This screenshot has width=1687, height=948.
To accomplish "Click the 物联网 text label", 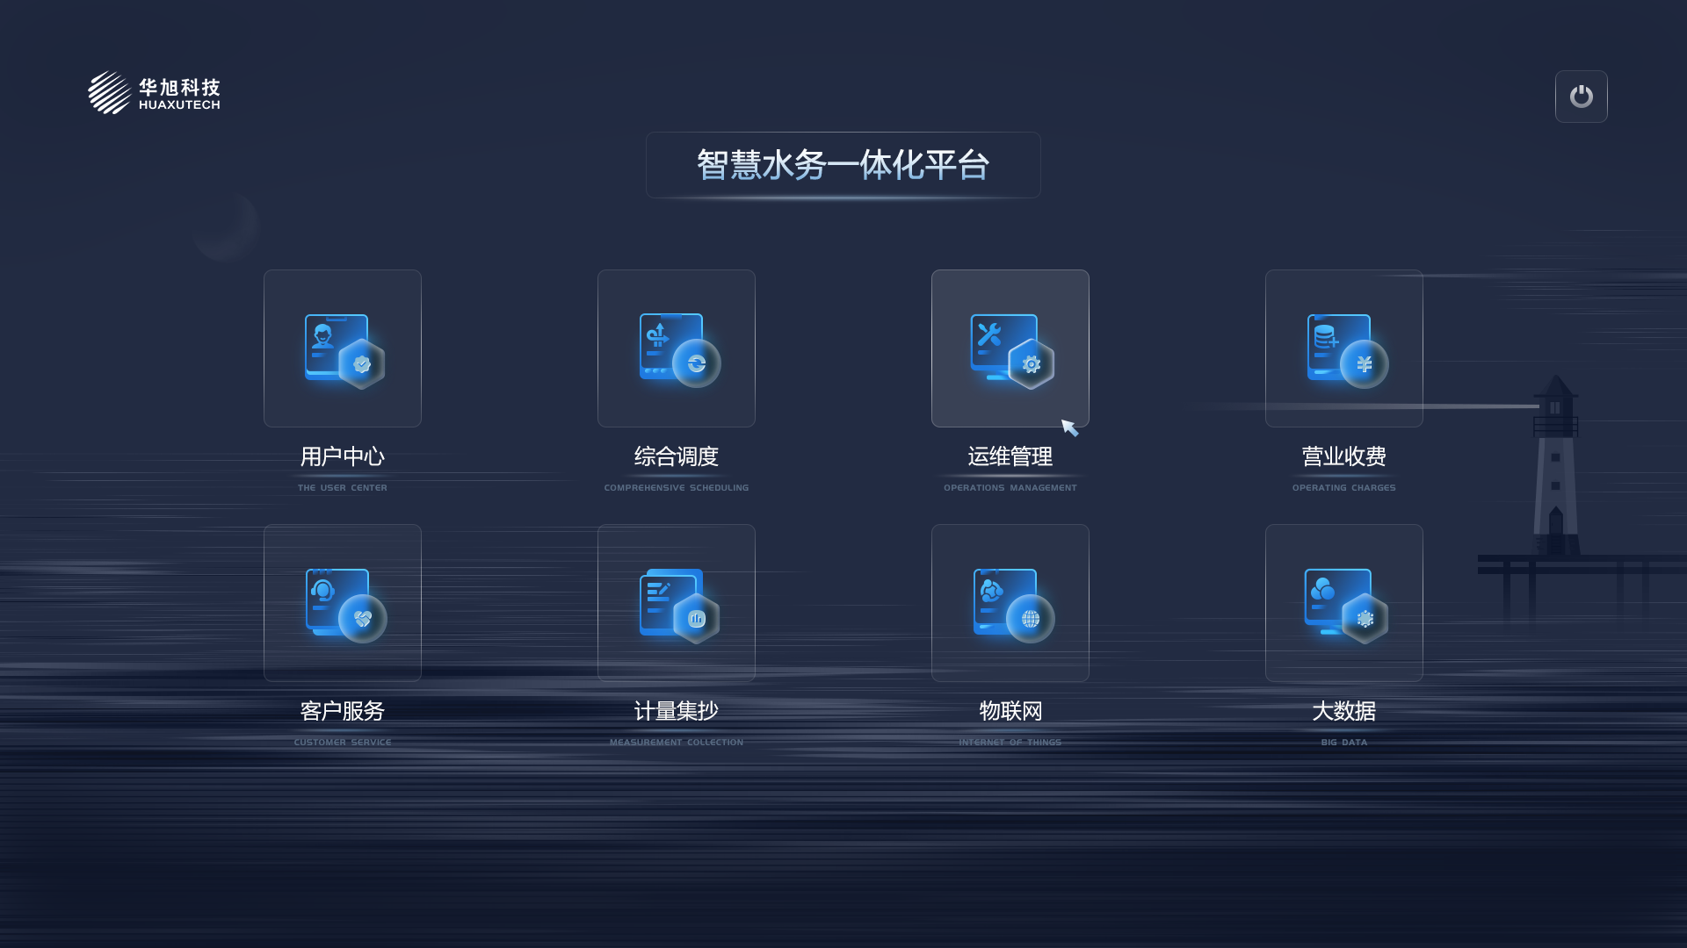I will pyautogui.click(x=1010, y=711).
